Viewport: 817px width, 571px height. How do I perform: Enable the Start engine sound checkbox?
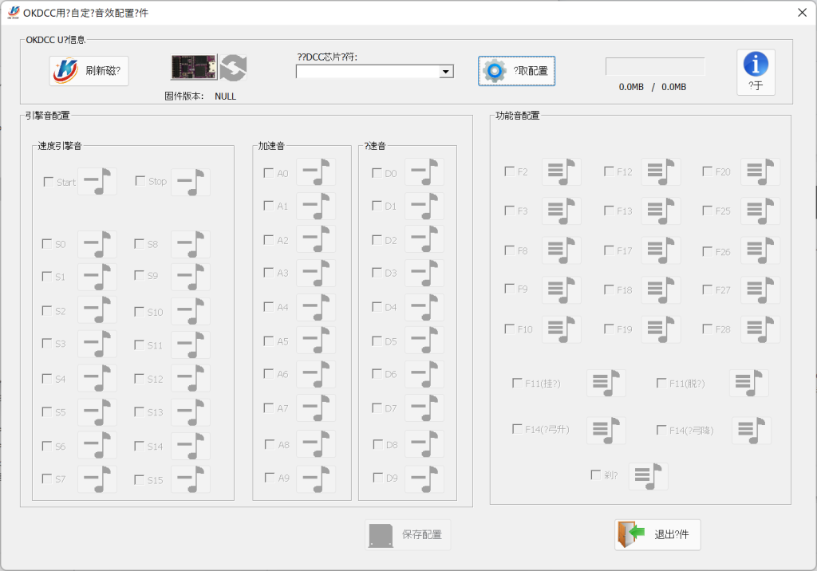[48, 182]
